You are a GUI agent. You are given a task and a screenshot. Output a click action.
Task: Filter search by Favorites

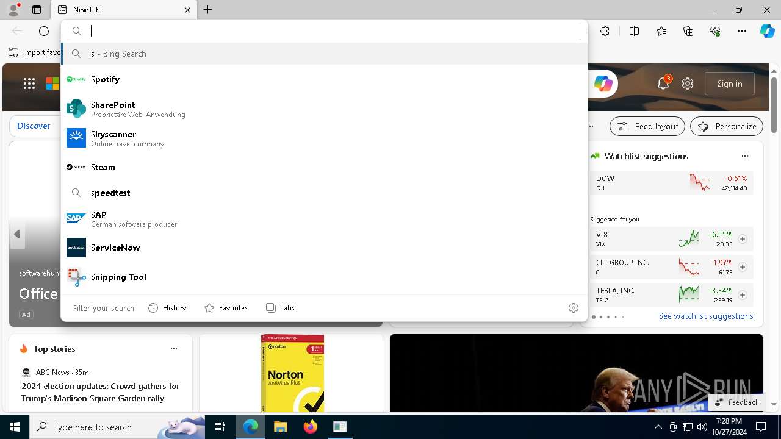click(x=226, y=308)
